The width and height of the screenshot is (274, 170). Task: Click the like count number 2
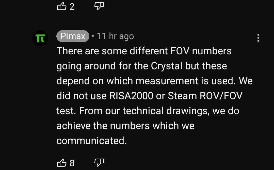pos(72,7)
